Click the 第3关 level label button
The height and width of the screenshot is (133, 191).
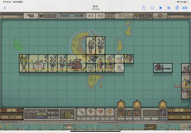click(x=11, y=117)
